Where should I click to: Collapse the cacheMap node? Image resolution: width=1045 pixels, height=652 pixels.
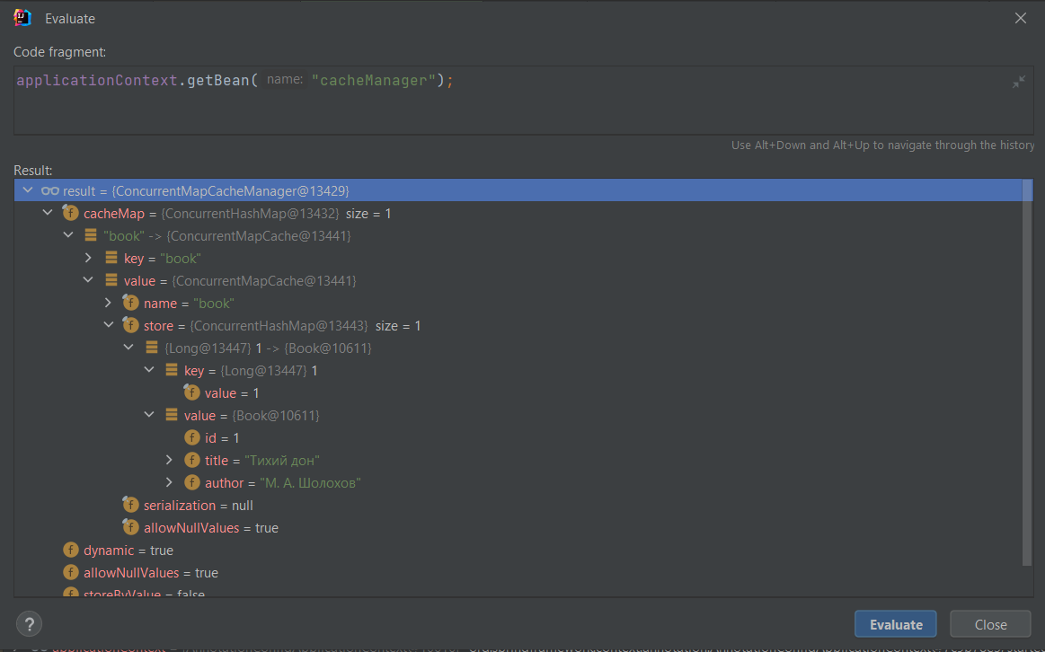pyautogui.click(x=48, y=214)
